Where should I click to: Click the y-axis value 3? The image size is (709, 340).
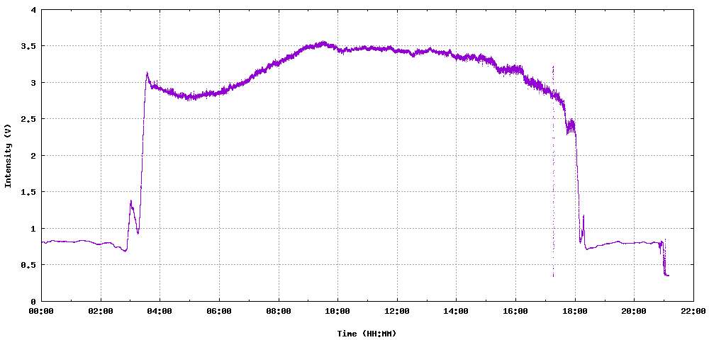[x=34, y=83]
